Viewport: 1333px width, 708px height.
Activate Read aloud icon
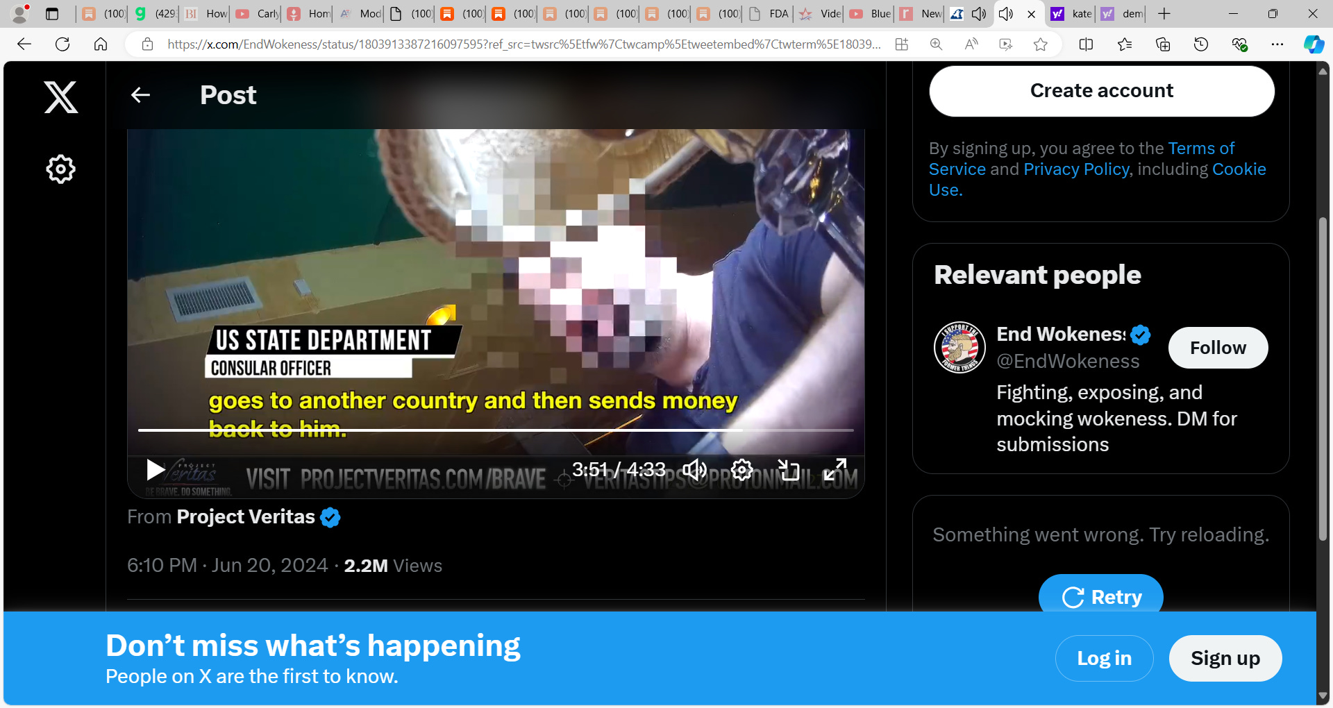[x=971, y=44]
